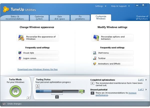Click the Start menu icon
This screenshot has height=108, width=150.
(95, 53)
